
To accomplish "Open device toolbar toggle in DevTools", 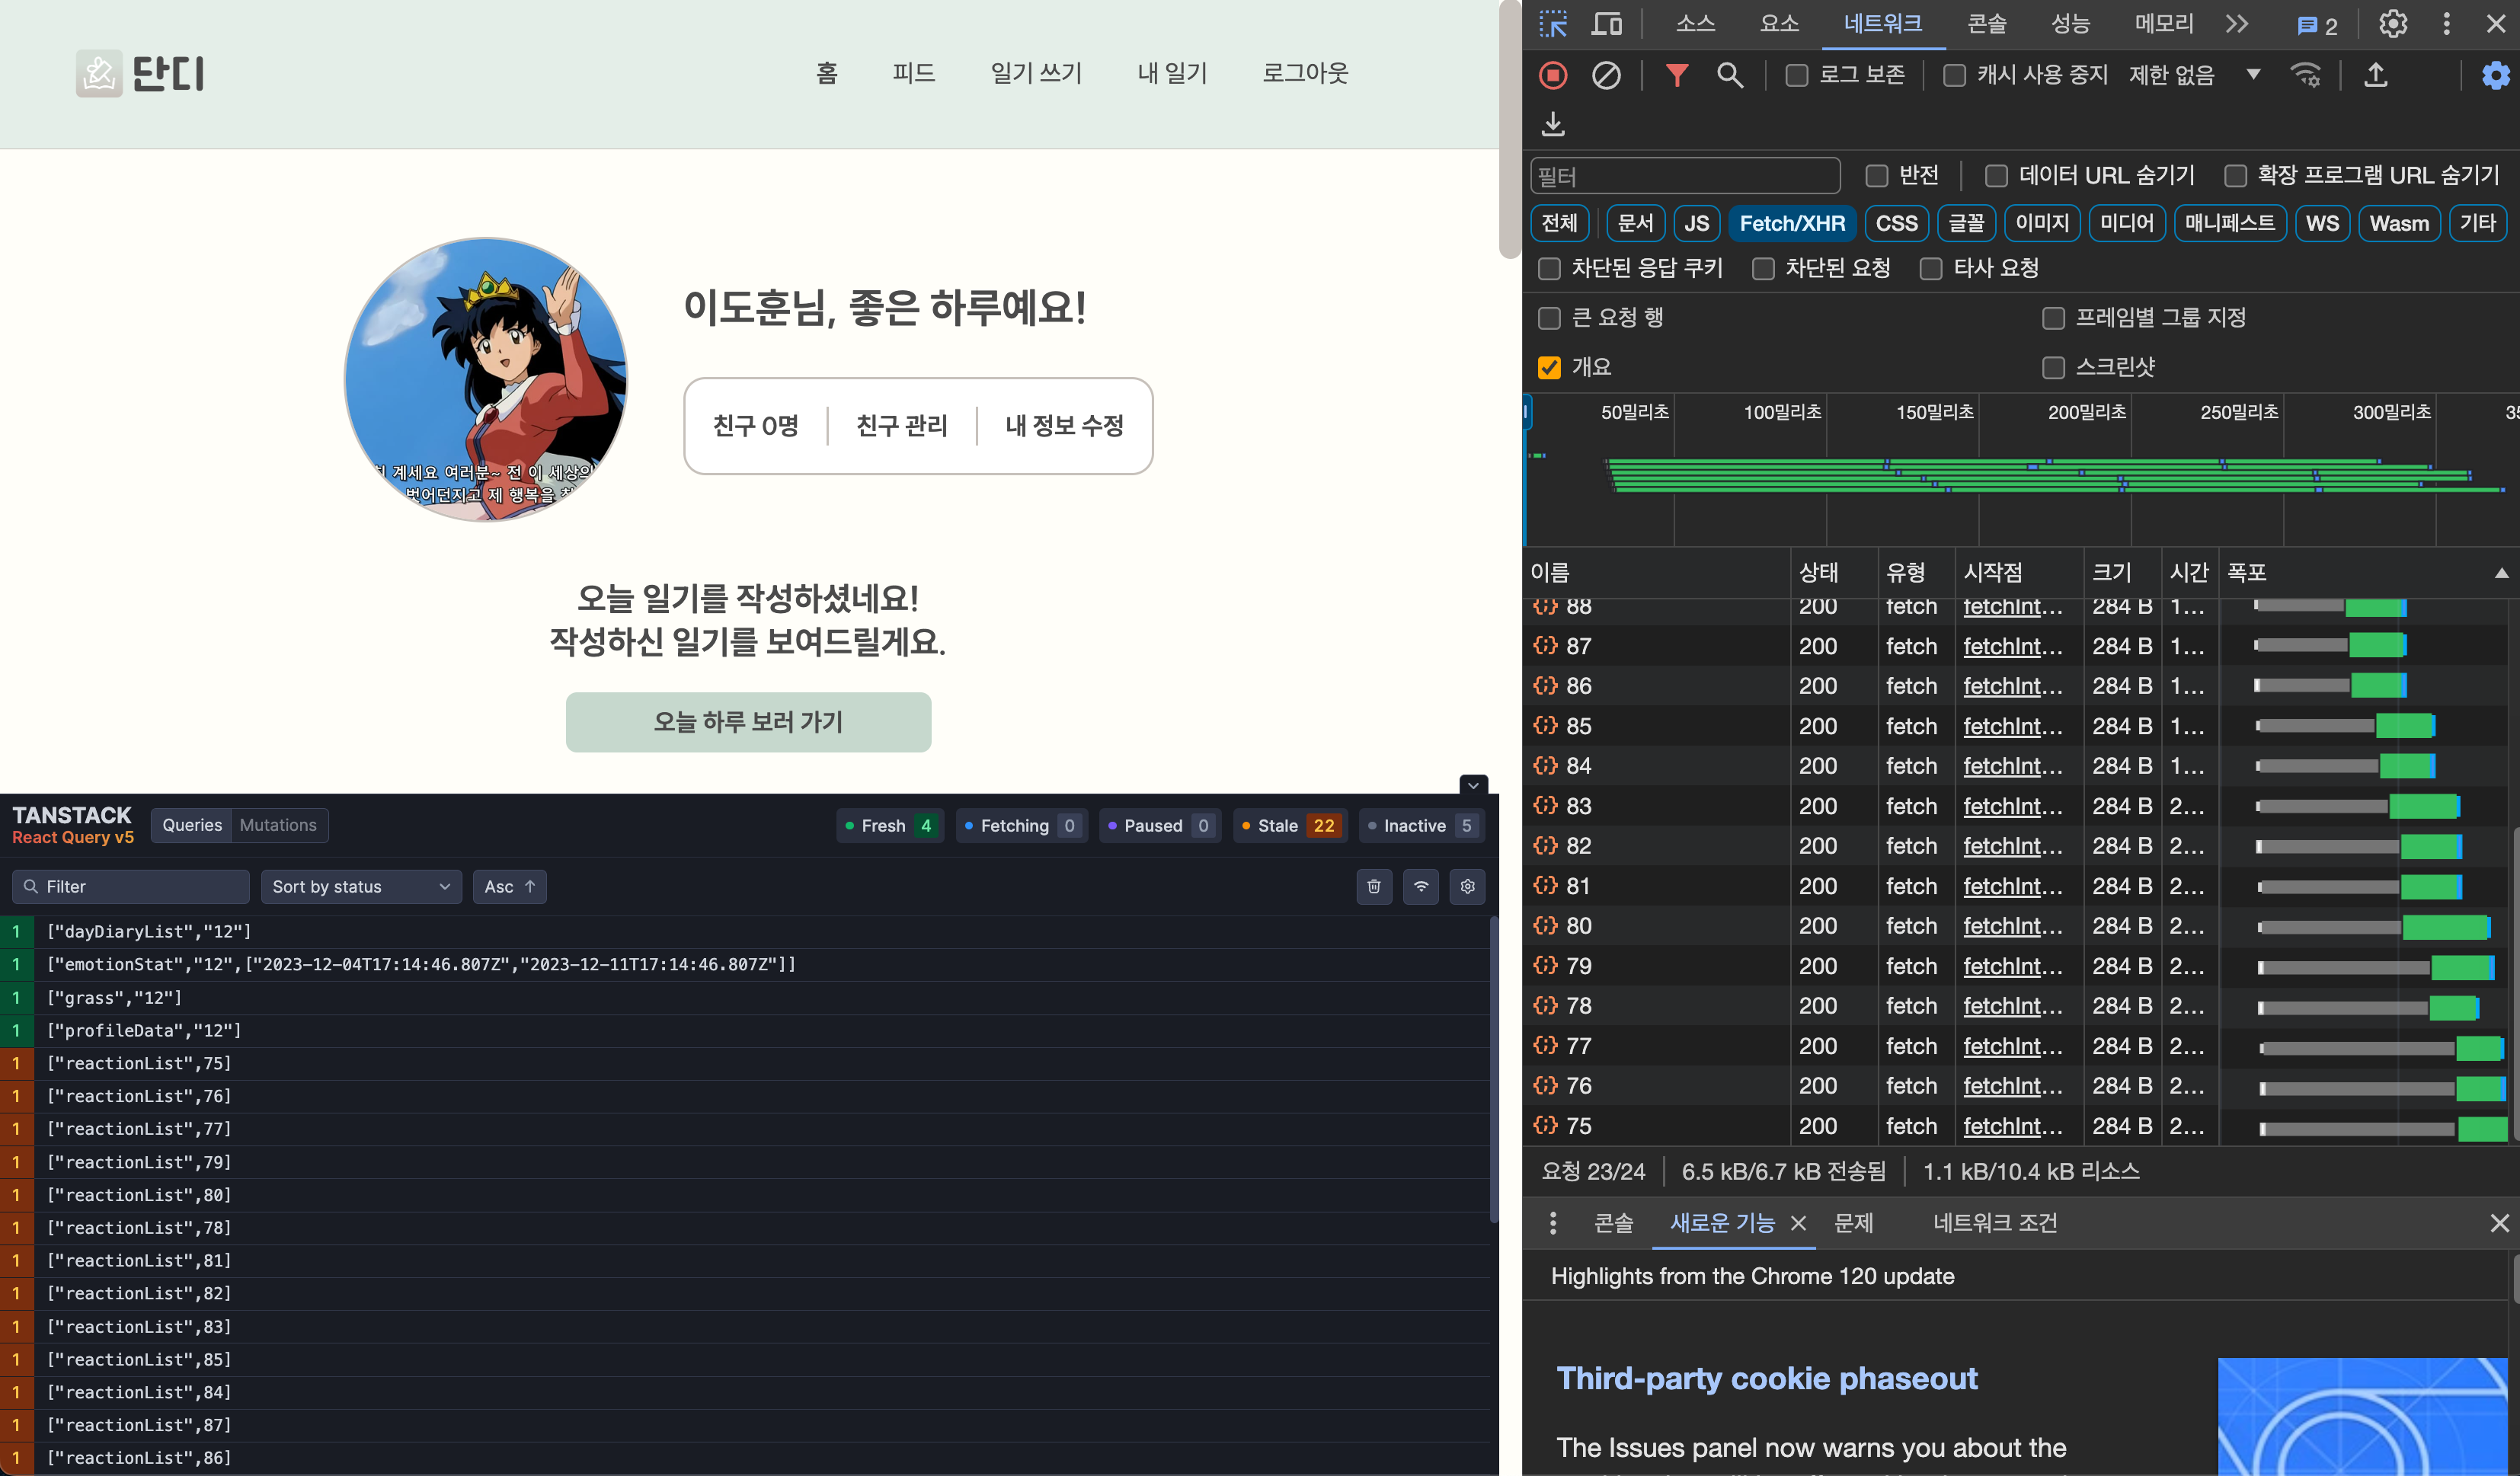I will click(1606, 23).
